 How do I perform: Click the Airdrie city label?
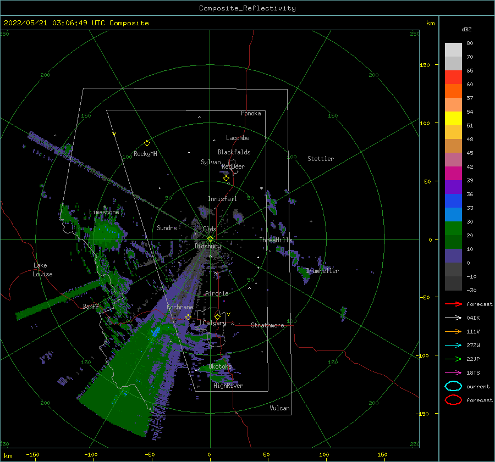tap(217, 293)
